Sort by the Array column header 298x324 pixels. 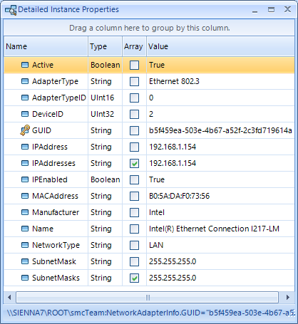[x=134, y=46]
